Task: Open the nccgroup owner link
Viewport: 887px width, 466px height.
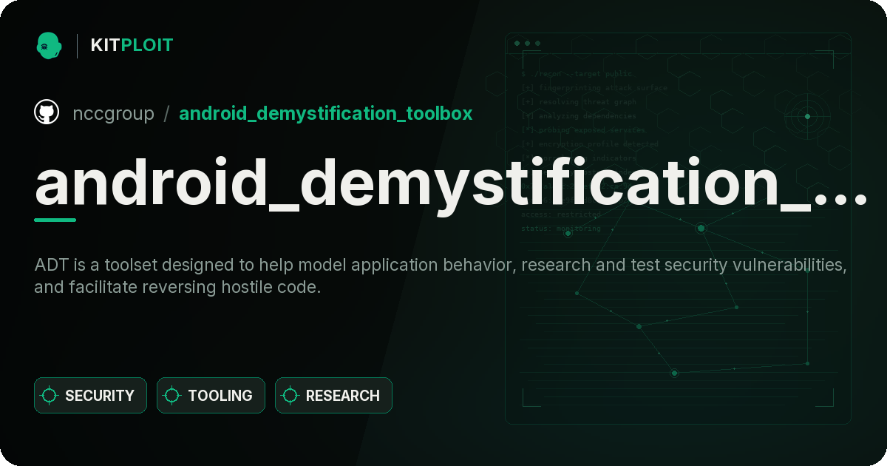Action: 113,113
